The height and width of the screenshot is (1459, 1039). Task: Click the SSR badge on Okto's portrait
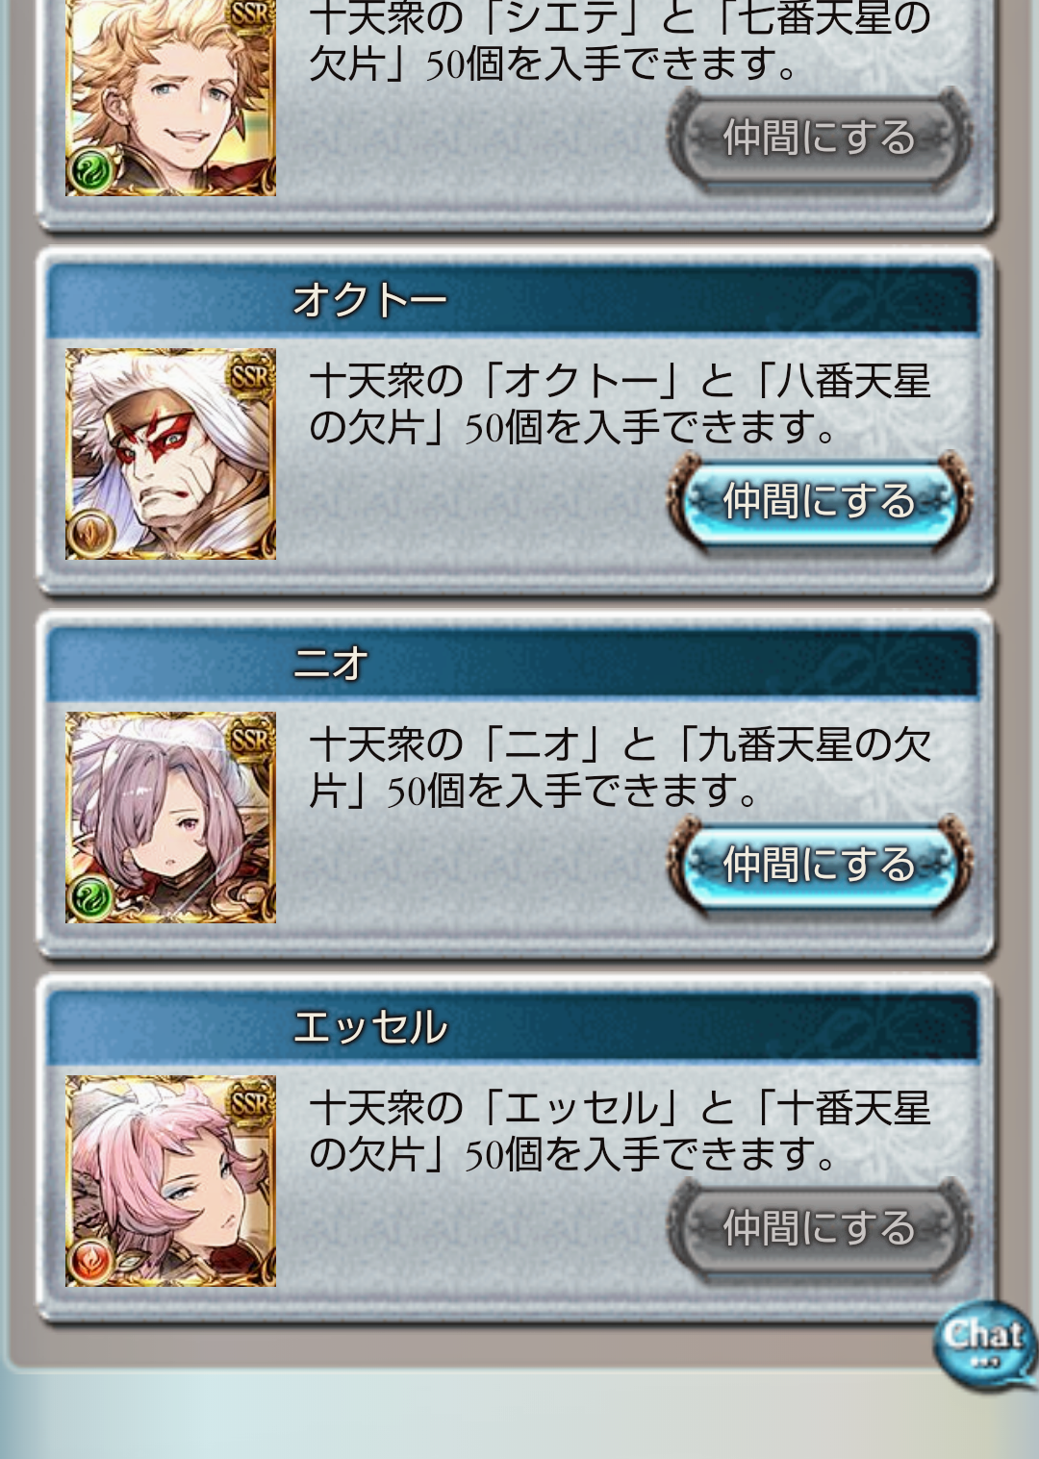[x=251, y=374]
